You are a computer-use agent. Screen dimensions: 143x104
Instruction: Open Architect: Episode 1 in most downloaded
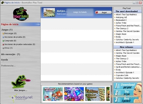click(125, 42)
